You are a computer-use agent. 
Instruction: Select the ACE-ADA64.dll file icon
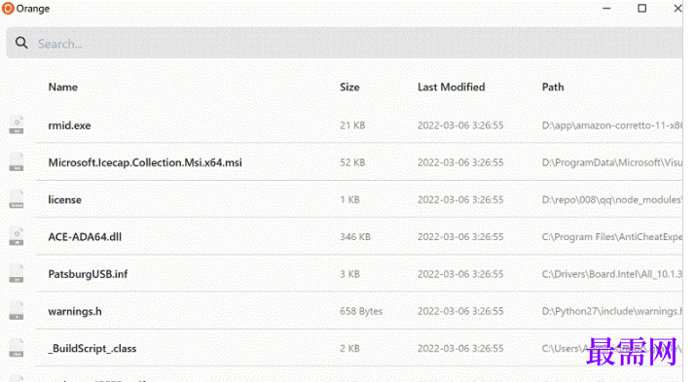(17, 237)
